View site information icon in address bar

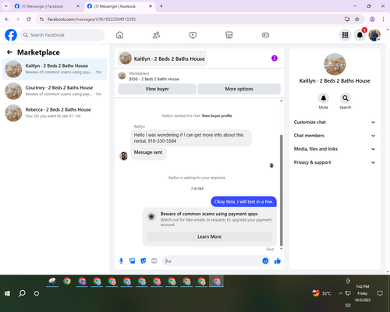pyautogui.click(x=41, y=19)
